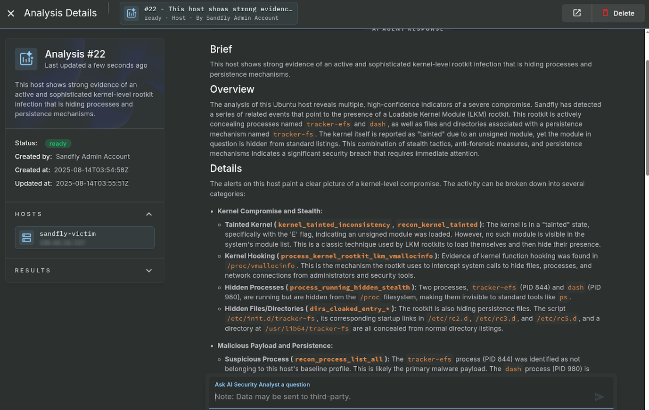Click the Overview heading
649x410 pixels.
pos(232,89)
